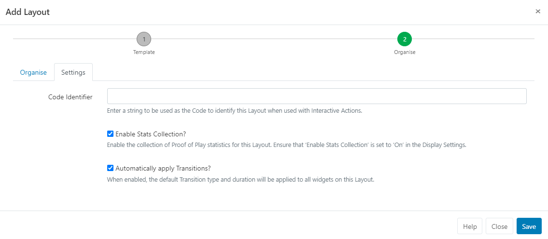548x239 pixels.
Task: Click the 'Enable Stats Collection?' label text
Action: (151, 134)
